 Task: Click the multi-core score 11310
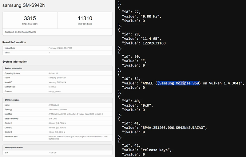coord(85,19)
